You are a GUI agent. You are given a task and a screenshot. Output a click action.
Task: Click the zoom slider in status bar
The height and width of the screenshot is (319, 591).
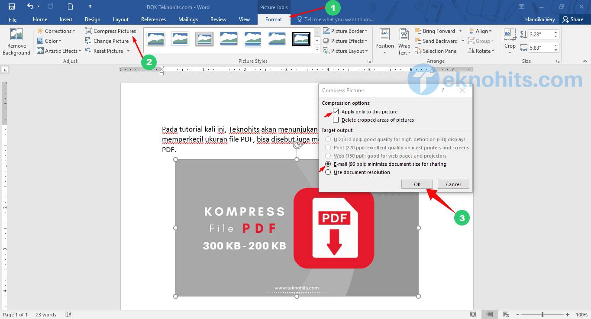[x=543, y=315]
